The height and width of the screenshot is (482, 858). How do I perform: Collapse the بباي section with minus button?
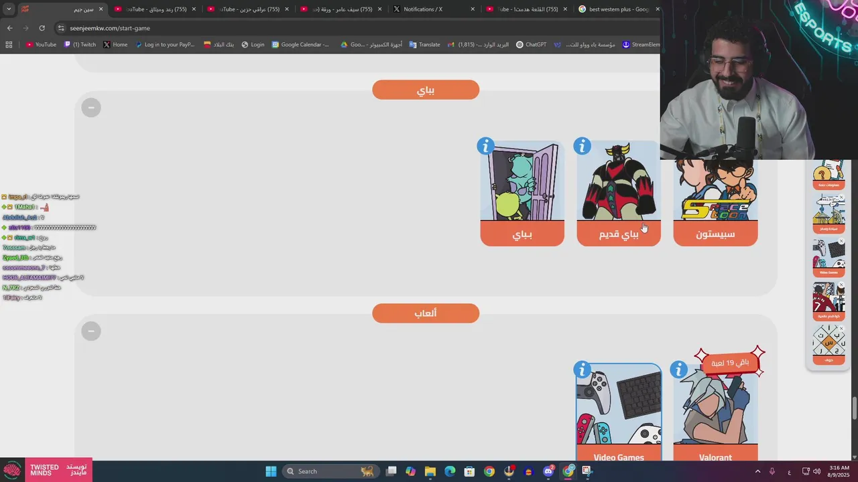[x=91, y=107]
